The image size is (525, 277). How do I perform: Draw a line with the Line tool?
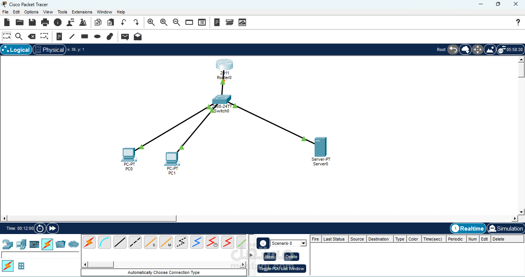point(72,36)
